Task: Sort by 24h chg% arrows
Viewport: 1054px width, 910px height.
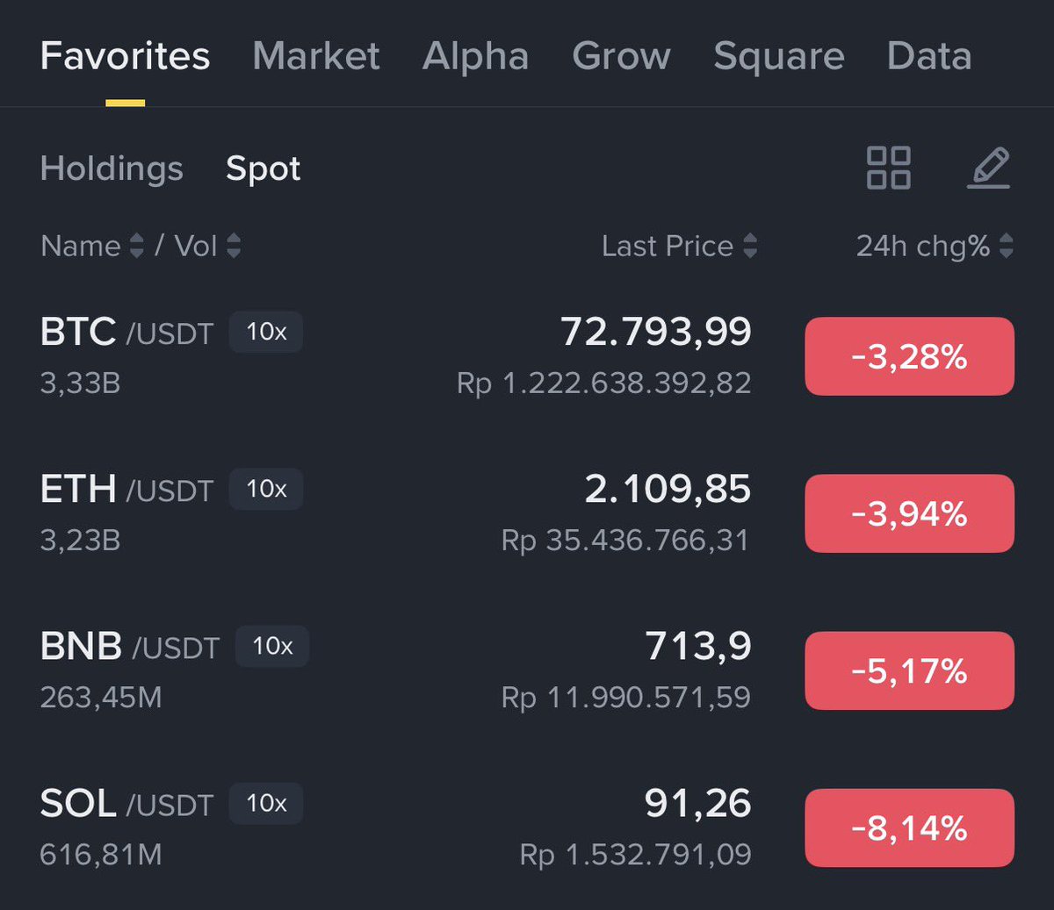Action: [1007, 246]
